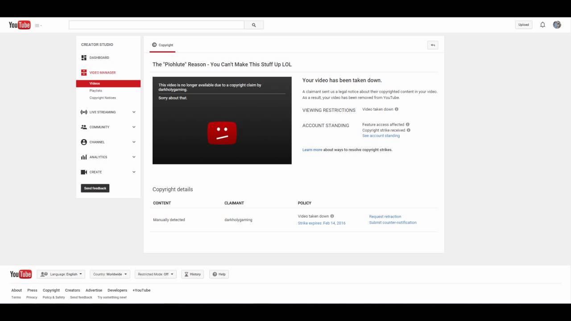Expand the Live Streaming section
Image resolution: width=571 pixels, height=321 pixels.
point(134,112)
